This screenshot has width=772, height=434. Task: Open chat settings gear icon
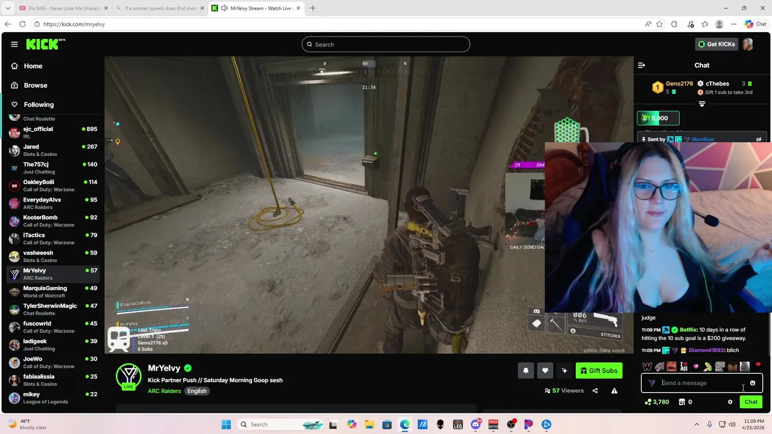[730, 402]
